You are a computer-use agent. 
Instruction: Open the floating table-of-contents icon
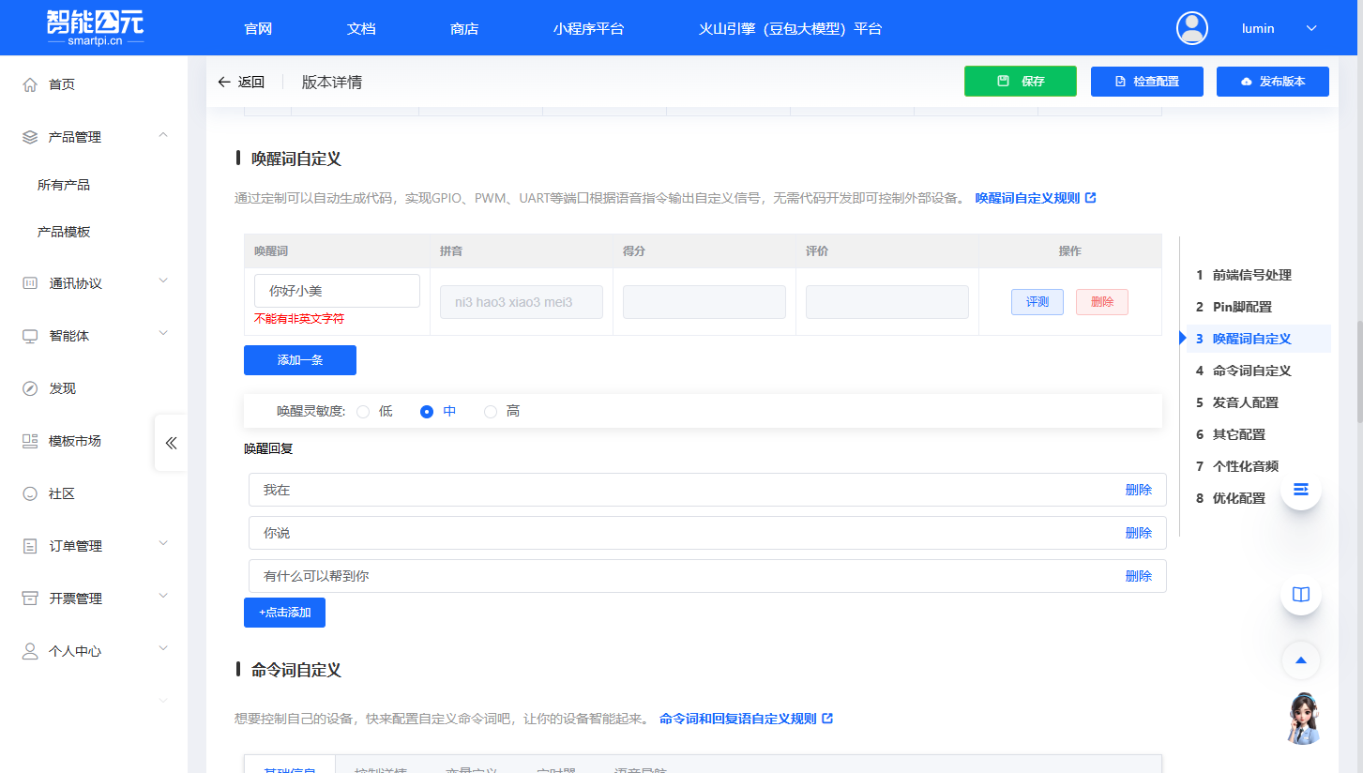[x=1300, y=489]
